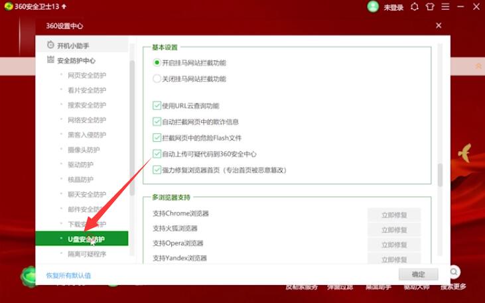Click 立即修复 for Opera浏览器
The height and width of the screenshot is (303, 485).
click(394, 245)
